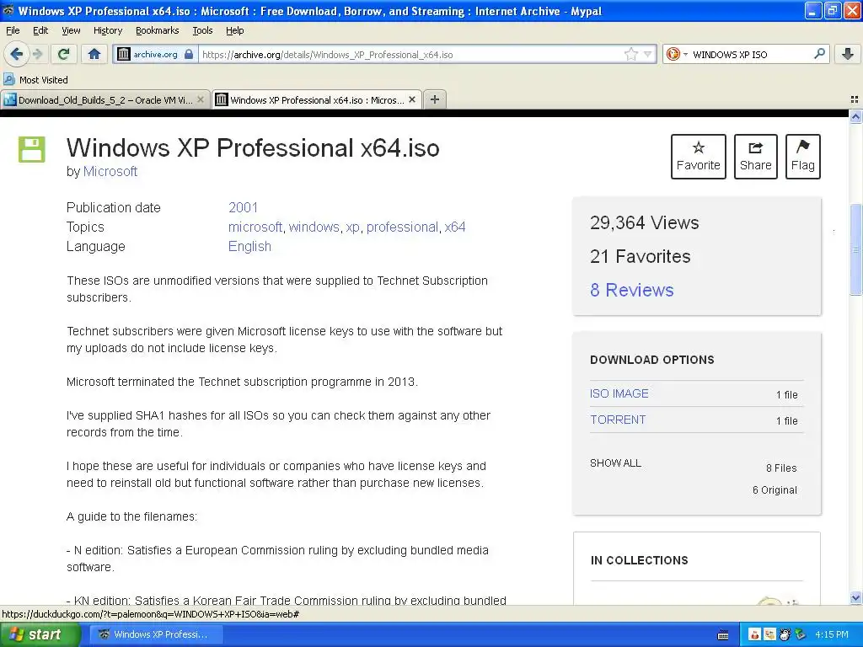Click the search magnifier icon
Viewport: 863px width, 647px height.
[x=819, y=53]
